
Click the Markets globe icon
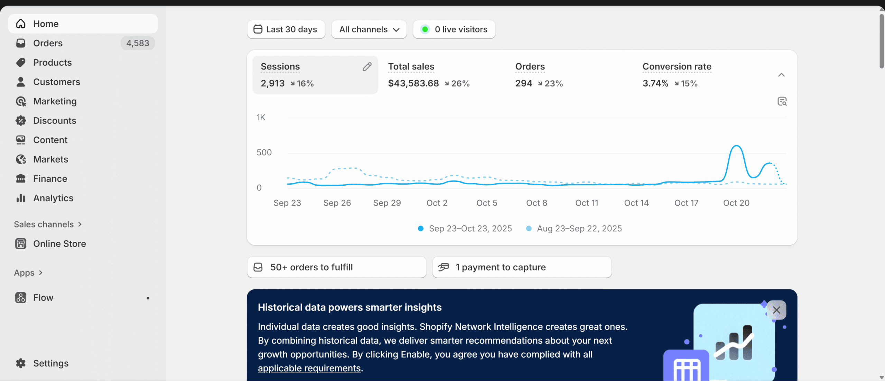tap(21, 159)
